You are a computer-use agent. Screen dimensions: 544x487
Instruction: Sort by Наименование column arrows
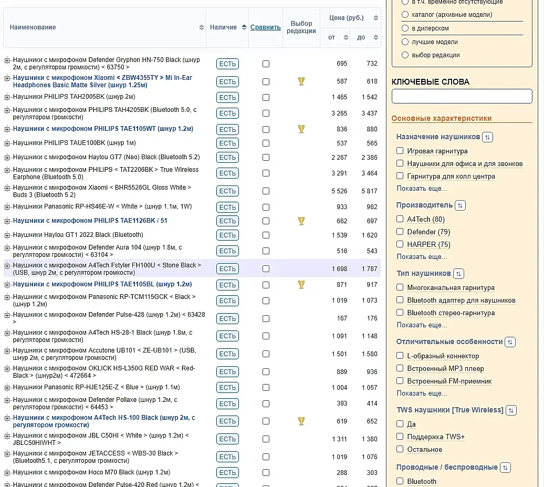(x=202, y=27)
